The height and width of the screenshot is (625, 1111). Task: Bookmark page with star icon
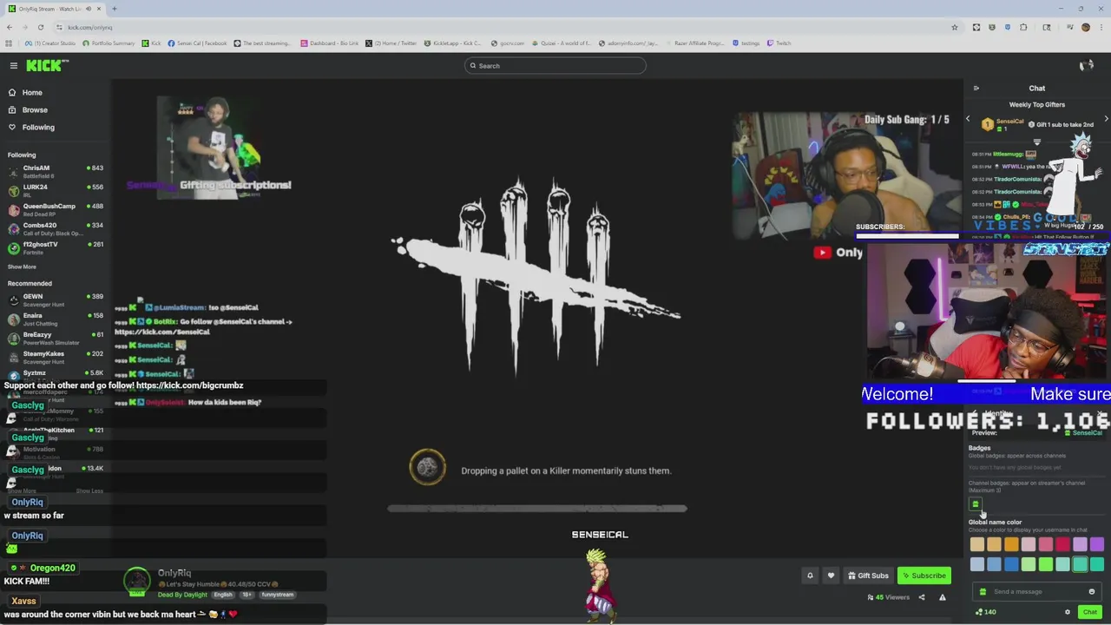coord(955,27)
